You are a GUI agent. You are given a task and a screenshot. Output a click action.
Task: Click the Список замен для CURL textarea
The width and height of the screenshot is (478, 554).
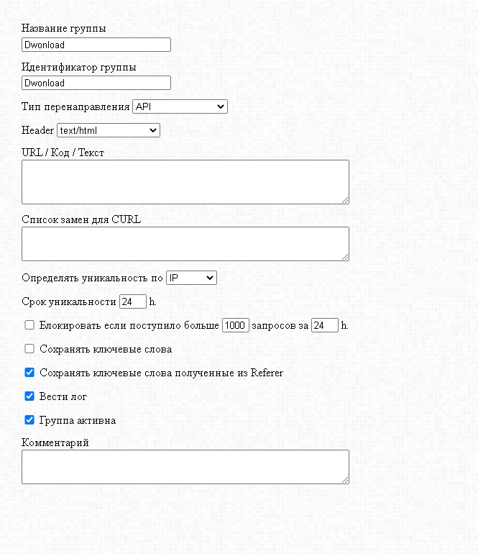pos(185,244)
